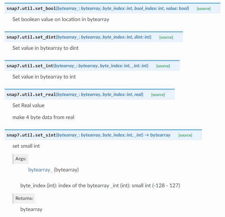Open the source link for set_bool

(204, 9)
